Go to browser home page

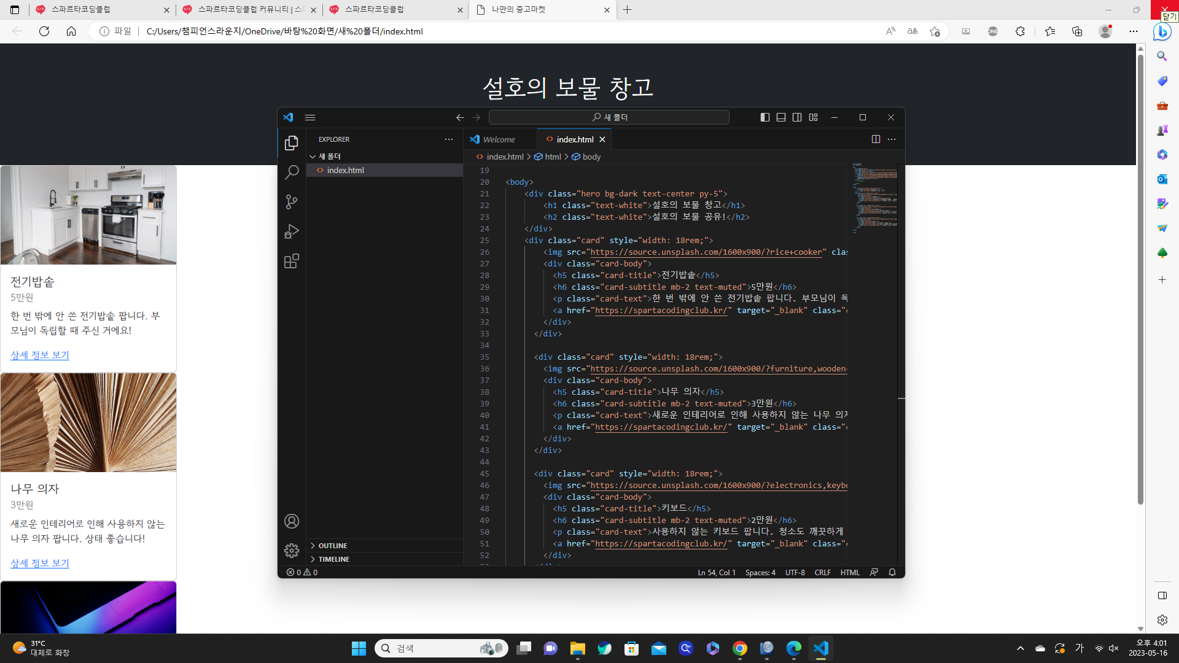(x=71, y=31)
